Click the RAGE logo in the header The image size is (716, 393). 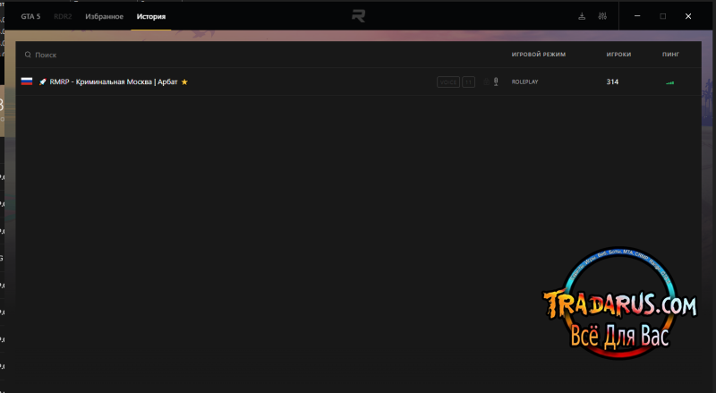tap(359, 16)
